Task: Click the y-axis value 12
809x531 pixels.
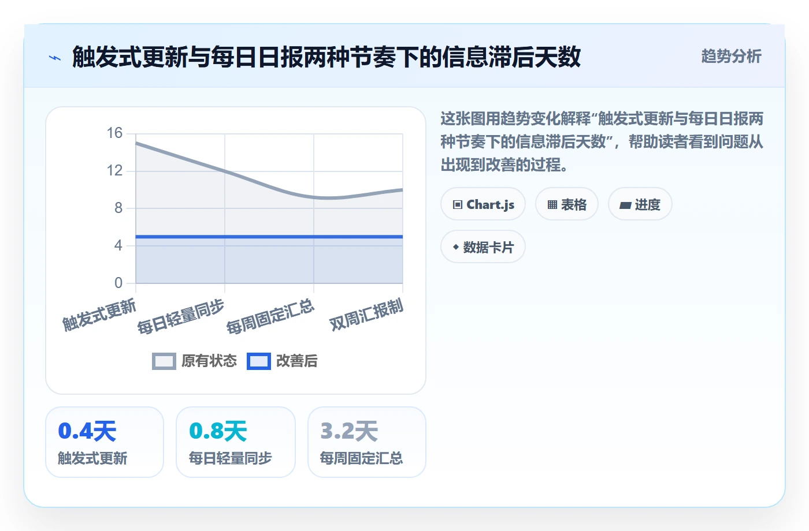Action: coord(114,171)
